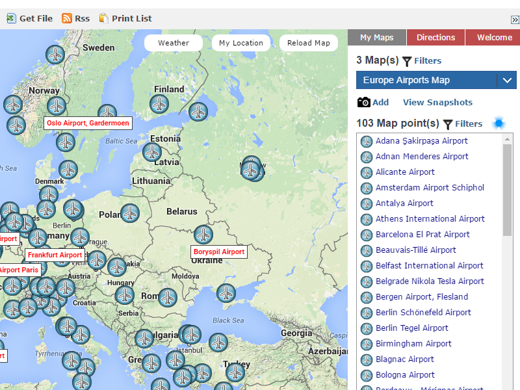520x390 pixels.
Task: Open the View Snapshots link
Action: pyautogui.click(x=437, y=102)
